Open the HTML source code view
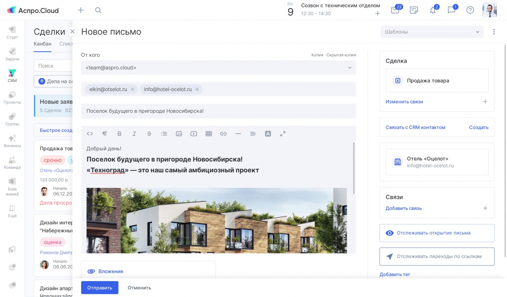Screen dimensions: 507x297 pyautogui.click(x=90, y=134)
